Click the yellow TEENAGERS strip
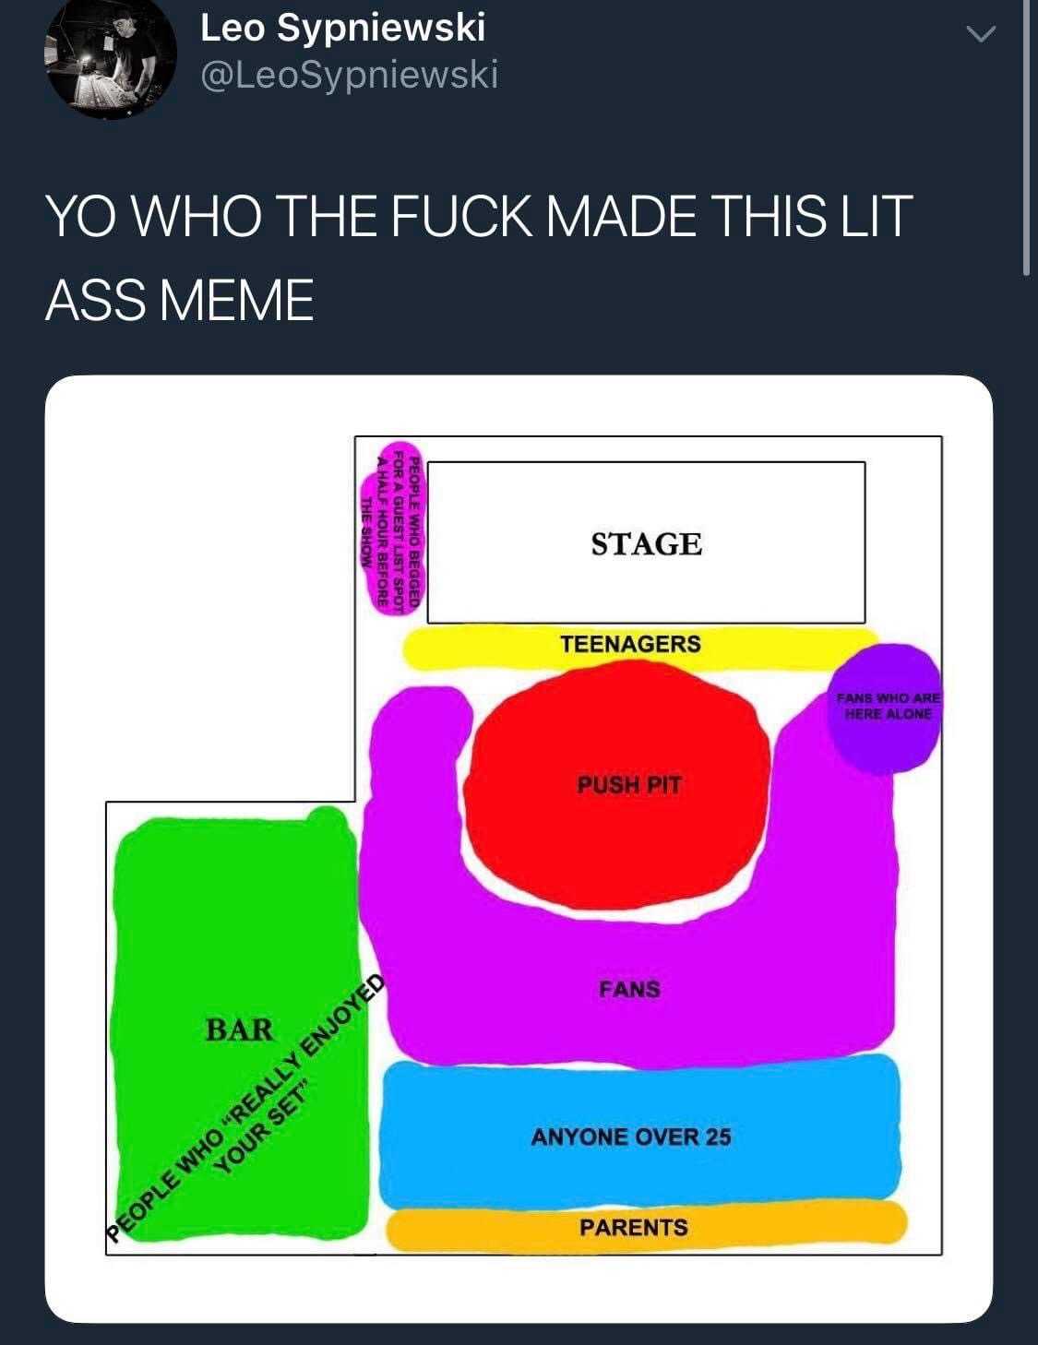 [630, 644]
